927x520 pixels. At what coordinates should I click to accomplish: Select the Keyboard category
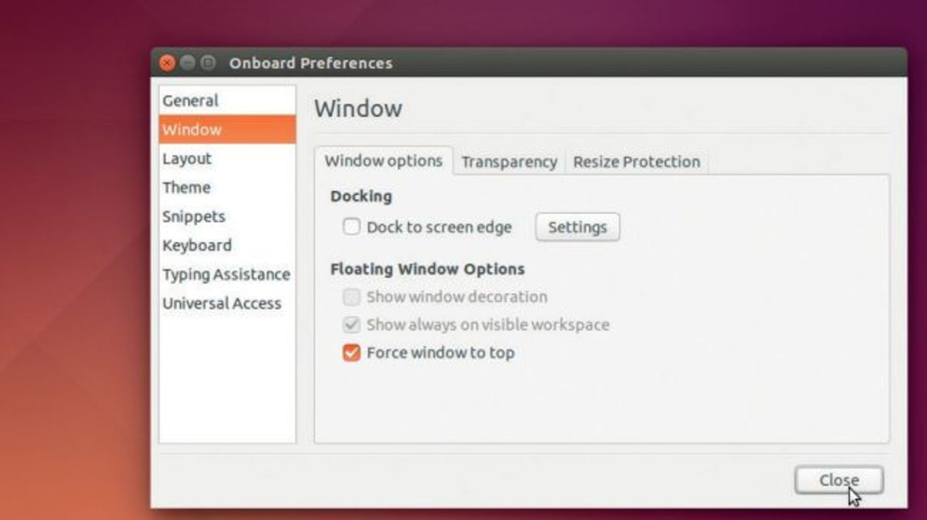point(227,245)
